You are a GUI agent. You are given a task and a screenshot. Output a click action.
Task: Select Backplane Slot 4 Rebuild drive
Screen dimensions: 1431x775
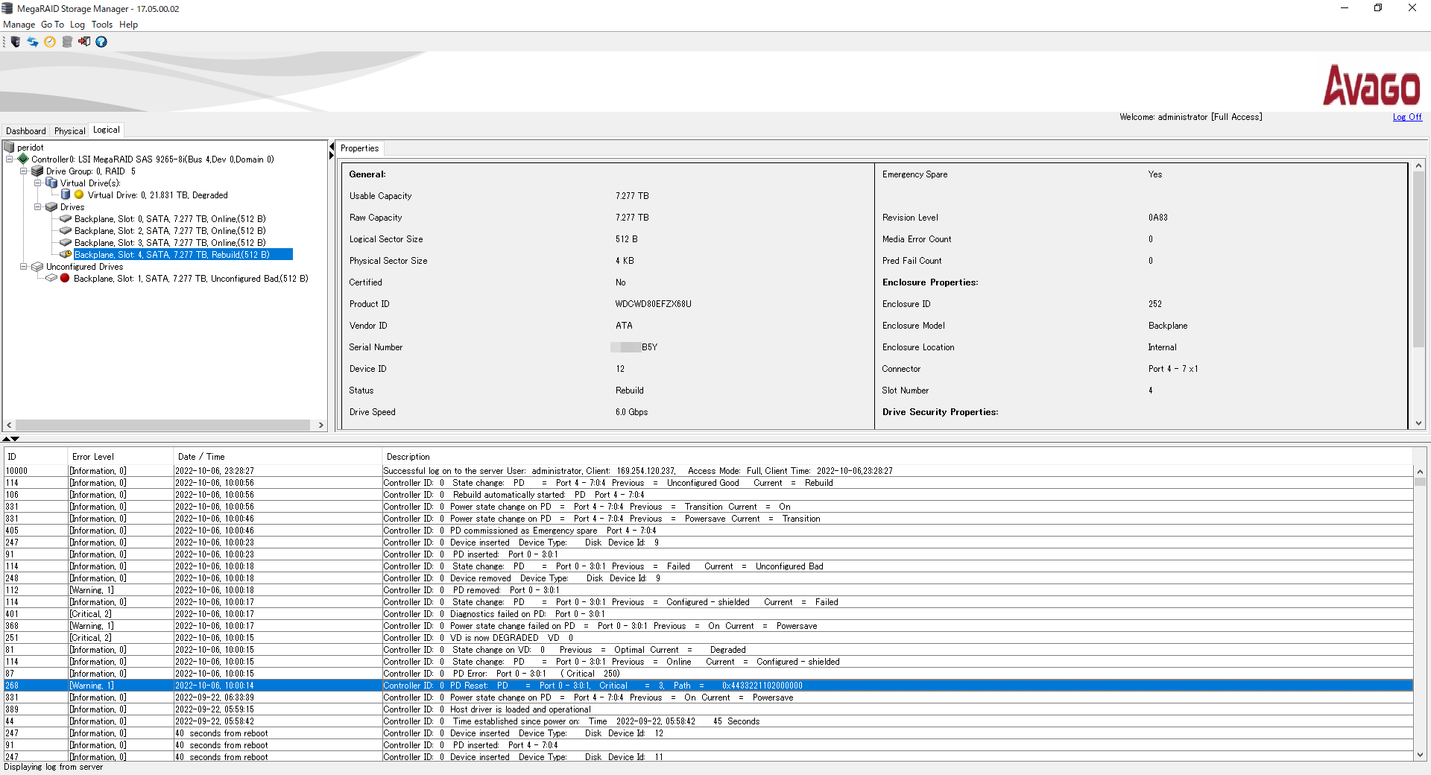pyautogui.click(x=183, y=255)
